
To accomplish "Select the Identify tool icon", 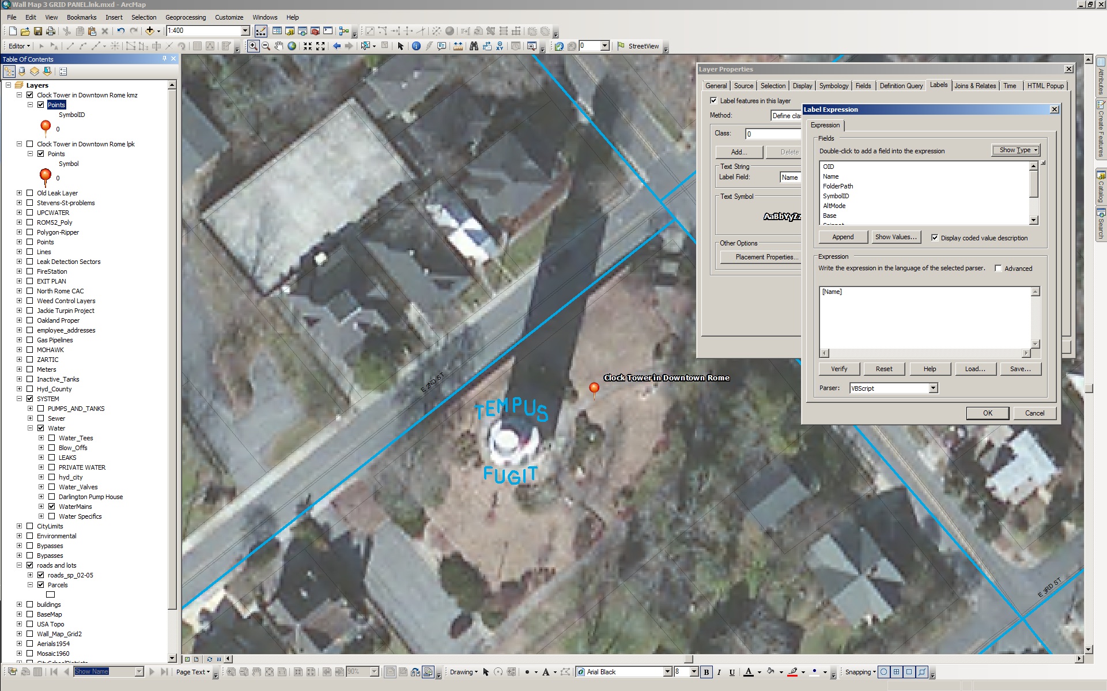I will point(416,46).
